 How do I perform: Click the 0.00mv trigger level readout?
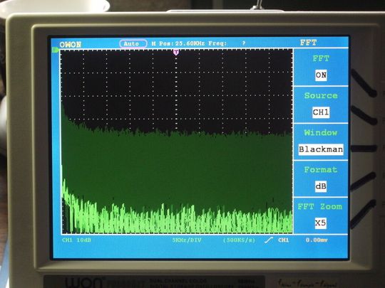pos(317,240)
